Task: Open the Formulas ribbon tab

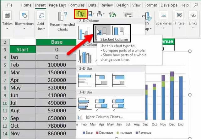Action: tap(76, 5)
